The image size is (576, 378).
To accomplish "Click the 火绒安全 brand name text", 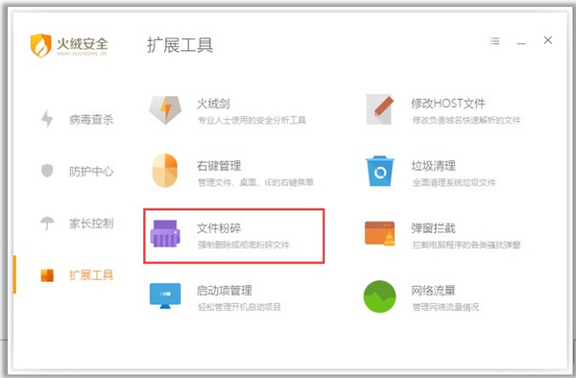I will (x=83, y=44).
